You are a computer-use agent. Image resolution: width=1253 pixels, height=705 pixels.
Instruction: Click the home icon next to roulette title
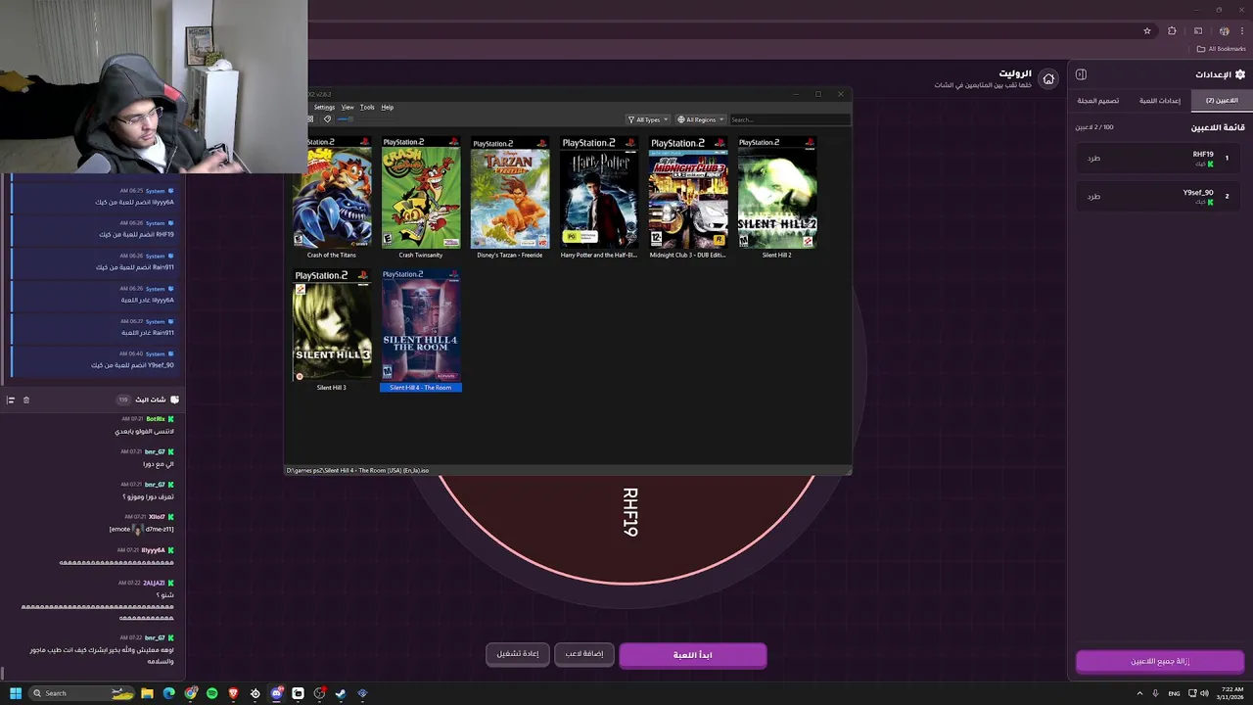click(1048, 79)
